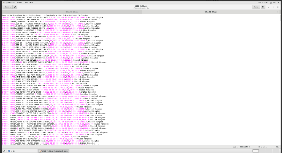Click the POTTING SHED TEA MUG line
Image resolution: width=282 pixels, height=153 pixels.
tap(46, 39)
